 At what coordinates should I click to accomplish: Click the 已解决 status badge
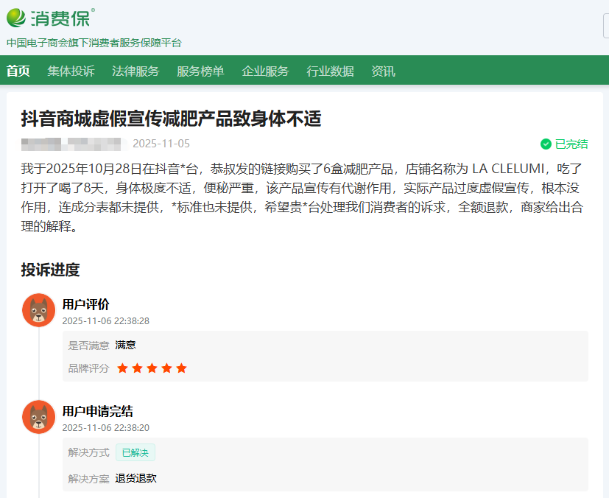[135, 452]
